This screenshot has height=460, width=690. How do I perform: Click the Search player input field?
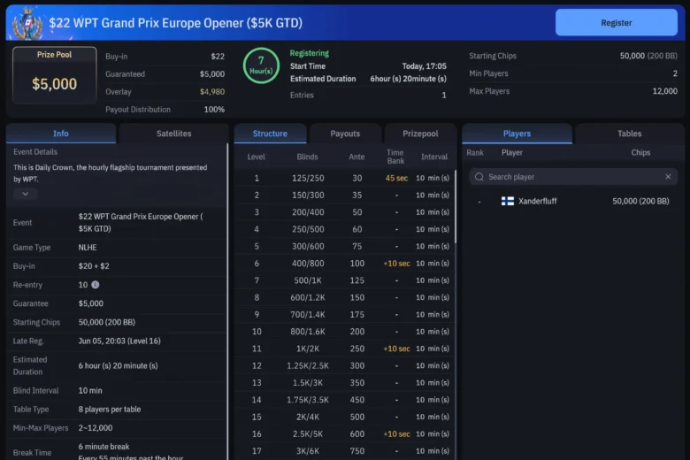click(573, 177)
